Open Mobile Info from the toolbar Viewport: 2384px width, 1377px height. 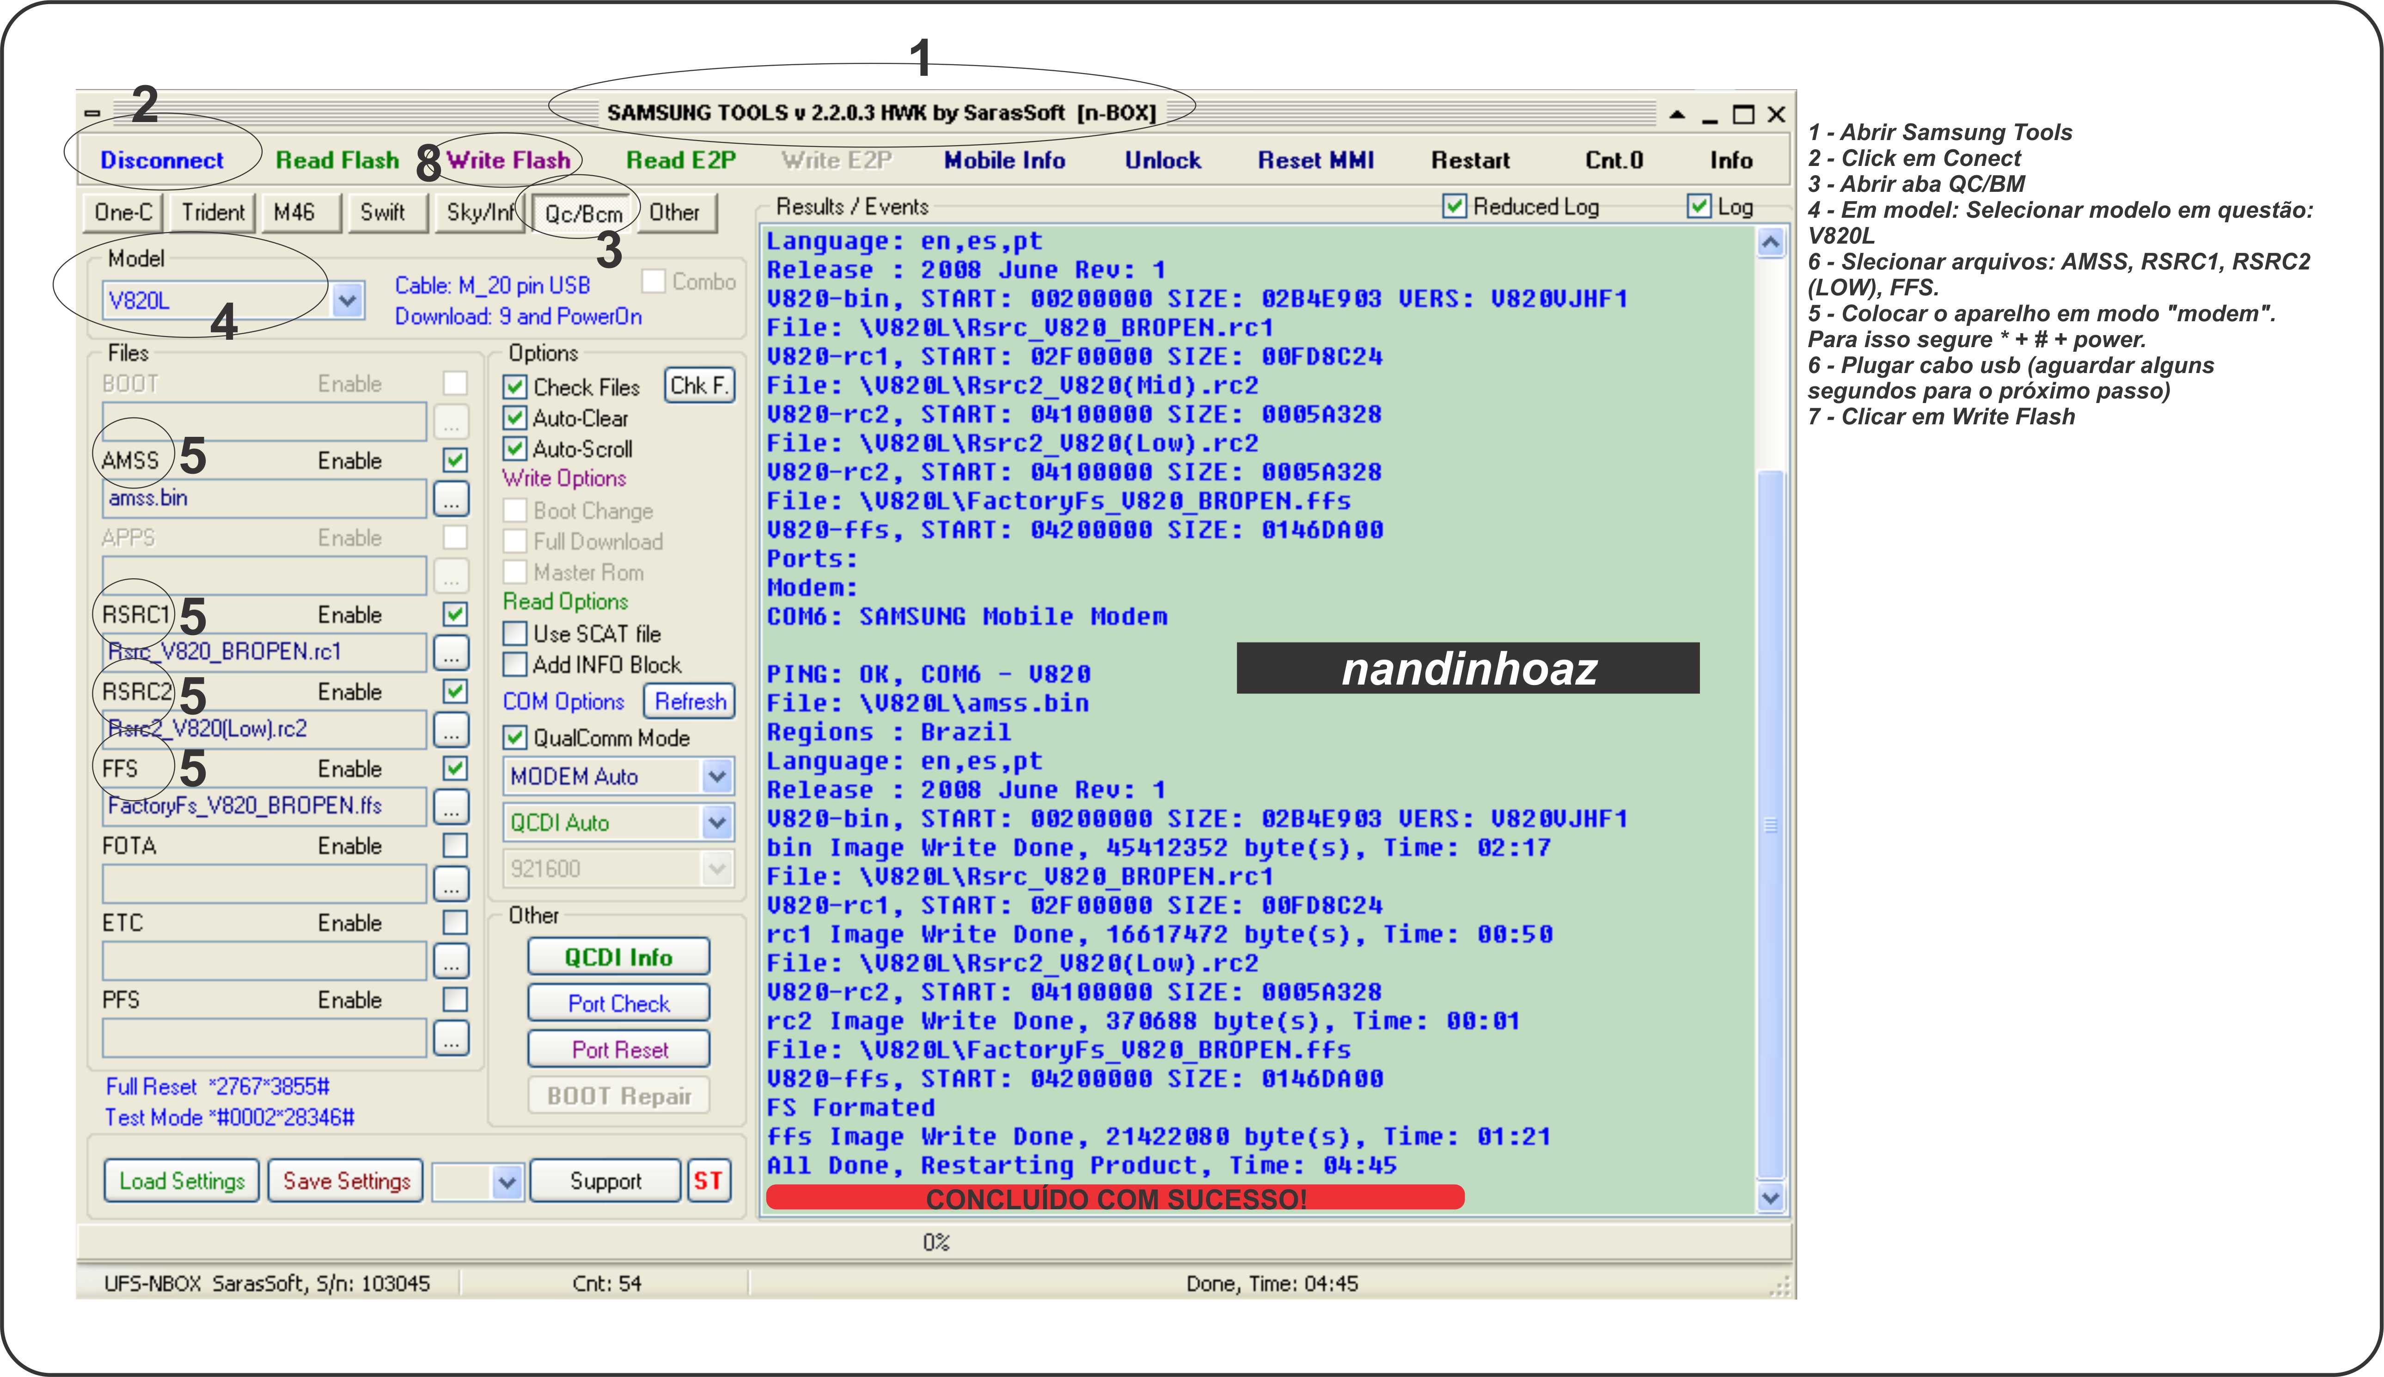(1004, 160)
